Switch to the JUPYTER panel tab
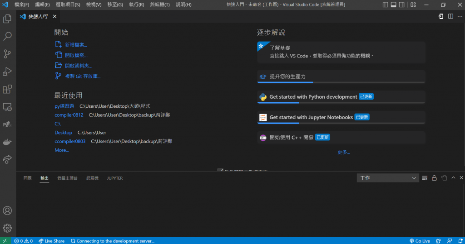Viewport: 465px width, 244px height. coord(115,178)
